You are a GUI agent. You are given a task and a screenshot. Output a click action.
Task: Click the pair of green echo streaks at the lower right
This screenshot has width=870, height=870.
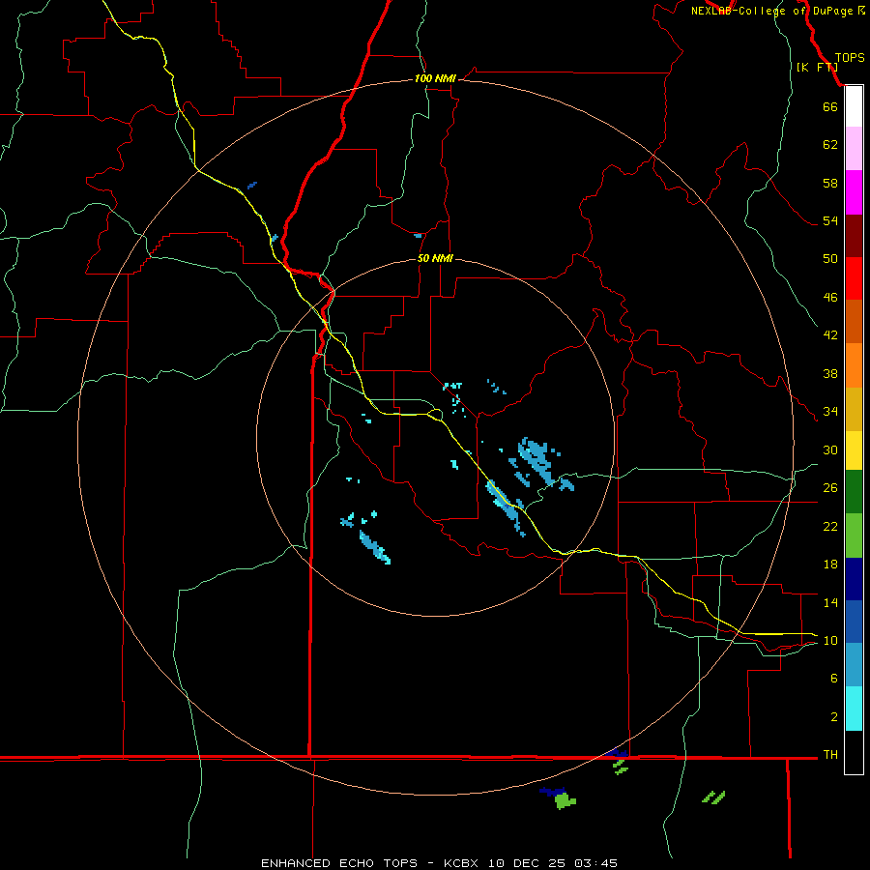point(713,797)
